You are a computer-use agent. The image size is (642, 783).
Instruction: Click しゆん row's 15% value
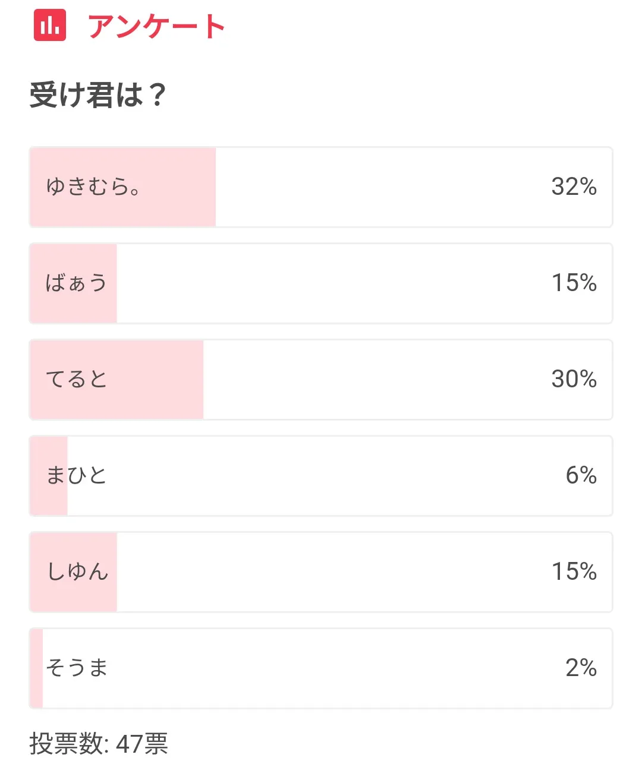[x=574, y=572]
